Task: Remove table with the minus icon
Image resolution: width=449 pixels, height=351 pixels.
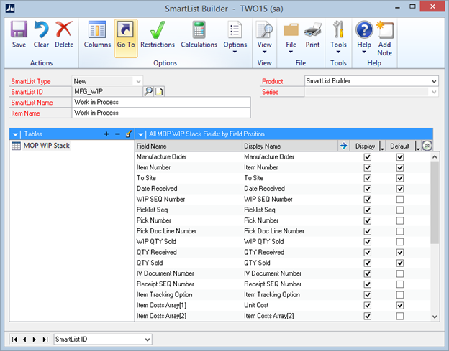Action: pyautogui.click(x=117, y=134)
